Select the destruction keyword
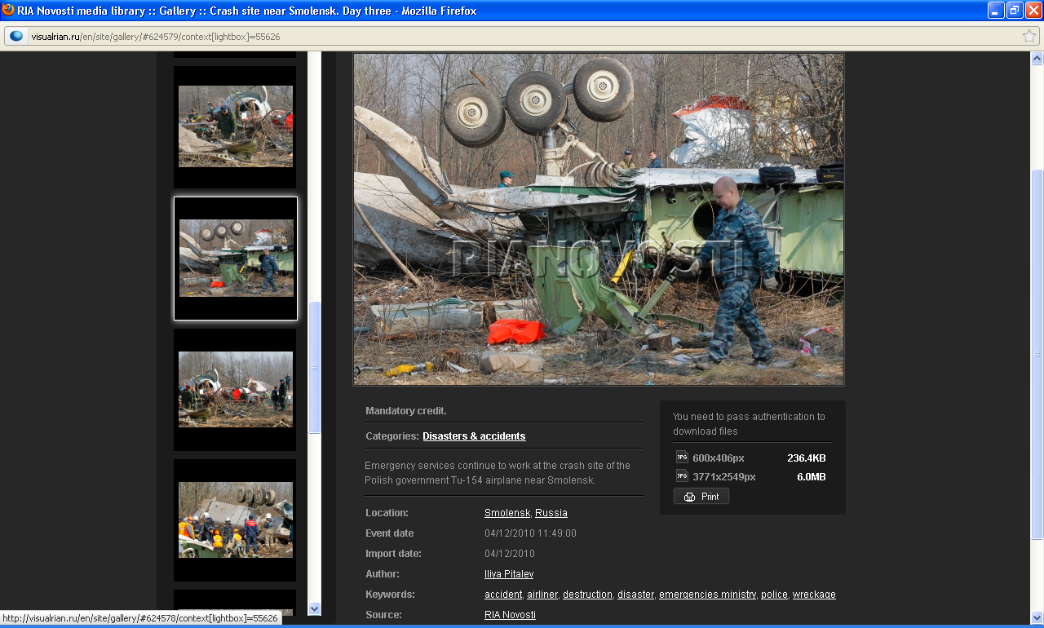Image resolution: width=1044 pixels, height=628 pixels. coord(587,595)
